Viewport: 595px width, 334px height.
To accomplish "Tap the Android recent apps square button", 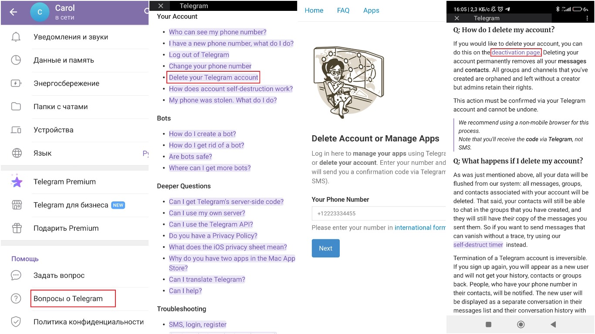I will [x=488, y=324].
